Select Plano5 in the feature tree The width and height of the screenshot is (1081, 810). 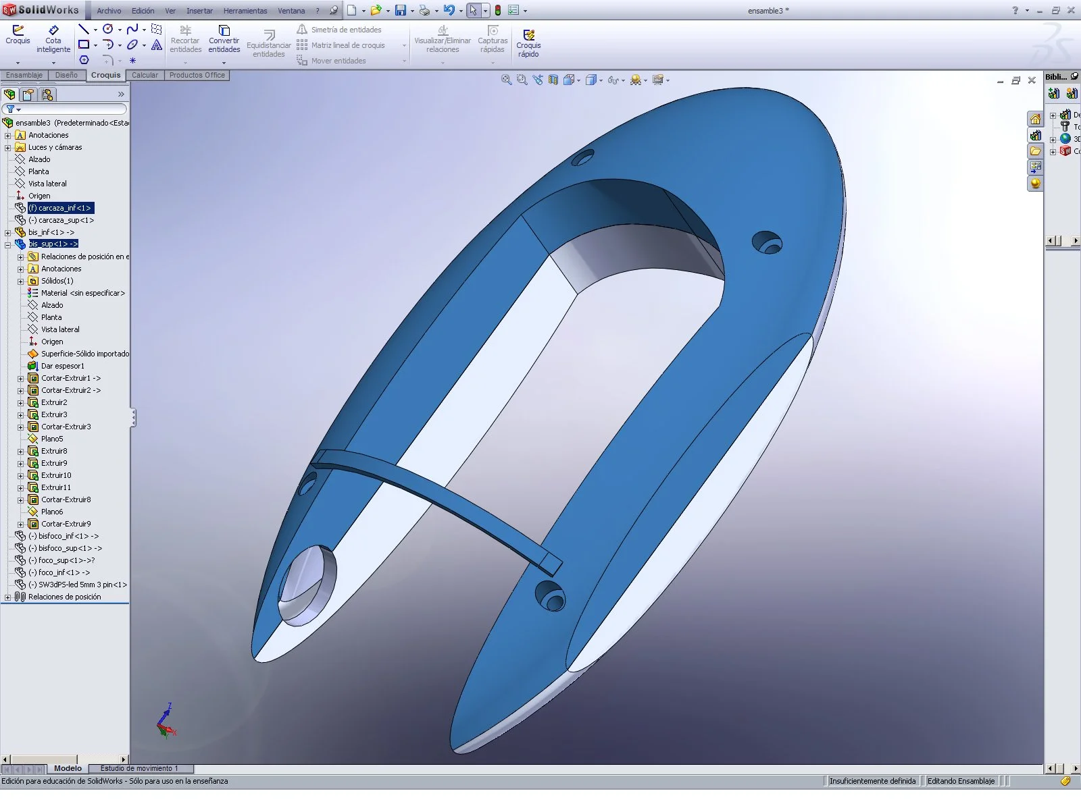(x=52, y=439)
